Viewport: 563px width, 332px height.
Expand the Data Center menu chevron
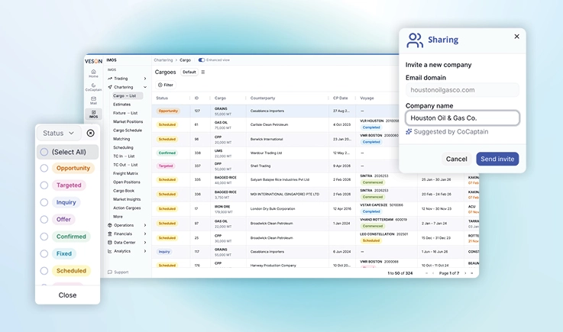click(x=145, y=242)
